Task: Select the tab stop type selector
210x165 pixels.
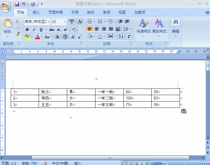Action: (3, 52)
